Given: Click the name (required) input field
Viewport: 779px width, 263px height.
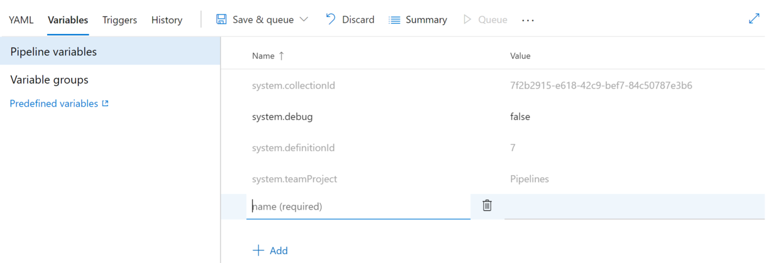Looking at the screenshot, I should pyautogui.click(x=358, y=207).
